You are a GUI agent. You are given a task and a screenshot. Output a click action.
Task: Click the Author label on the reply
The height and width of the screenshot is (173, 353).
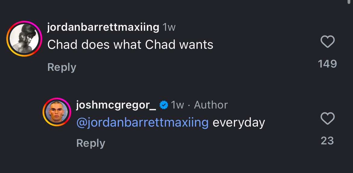211,105
